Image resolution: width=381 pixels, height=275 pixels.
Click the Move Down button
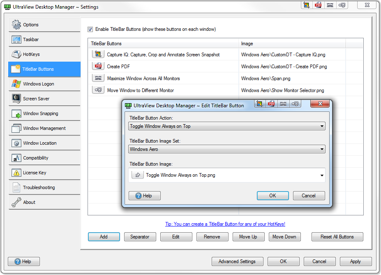pyautogui.click(x=284, y=237)
